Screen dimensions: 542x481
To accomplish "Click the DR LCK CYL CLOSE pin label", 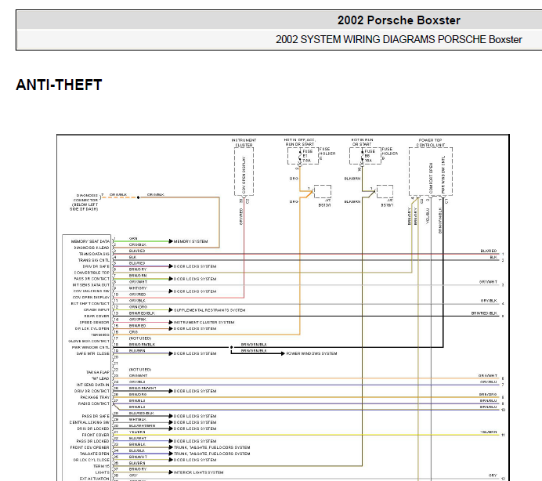I will click(x=92, y=460).
